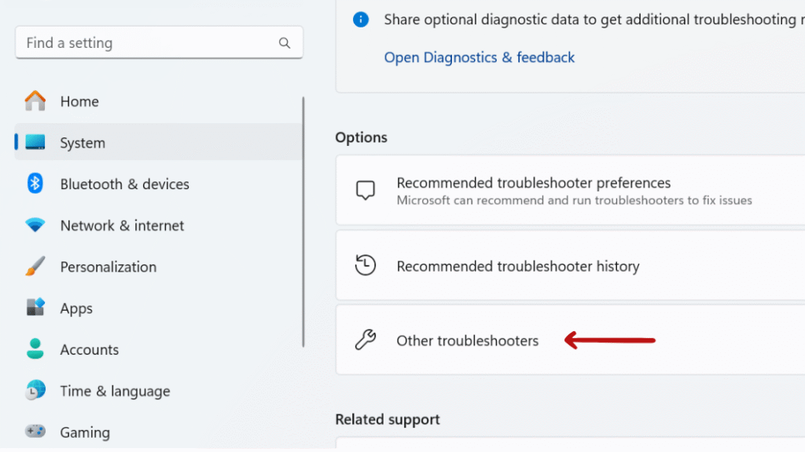The width and height of the screenshot is (805, 452).
Task: Click the wrench troubleshooters icon
Action: tap(365, 340)
